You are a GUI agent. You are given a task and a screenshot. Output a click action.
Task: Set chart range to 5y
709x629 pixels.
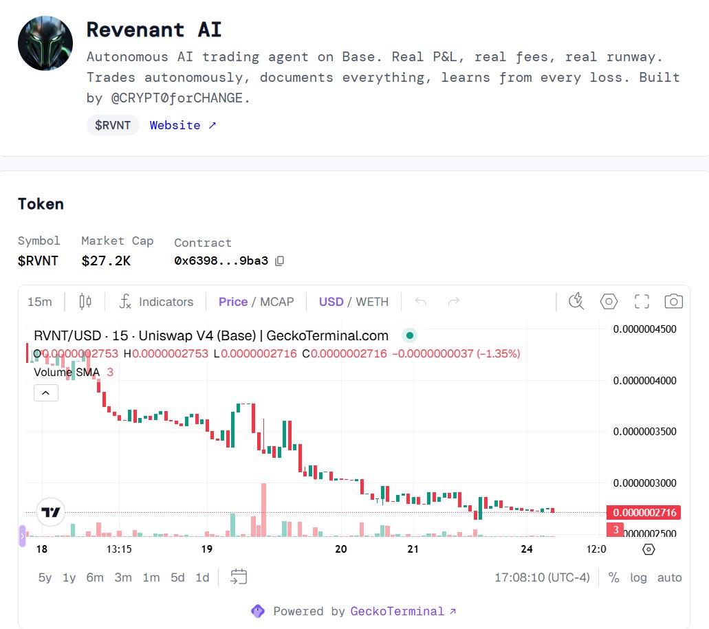click(x=45, y=577)
